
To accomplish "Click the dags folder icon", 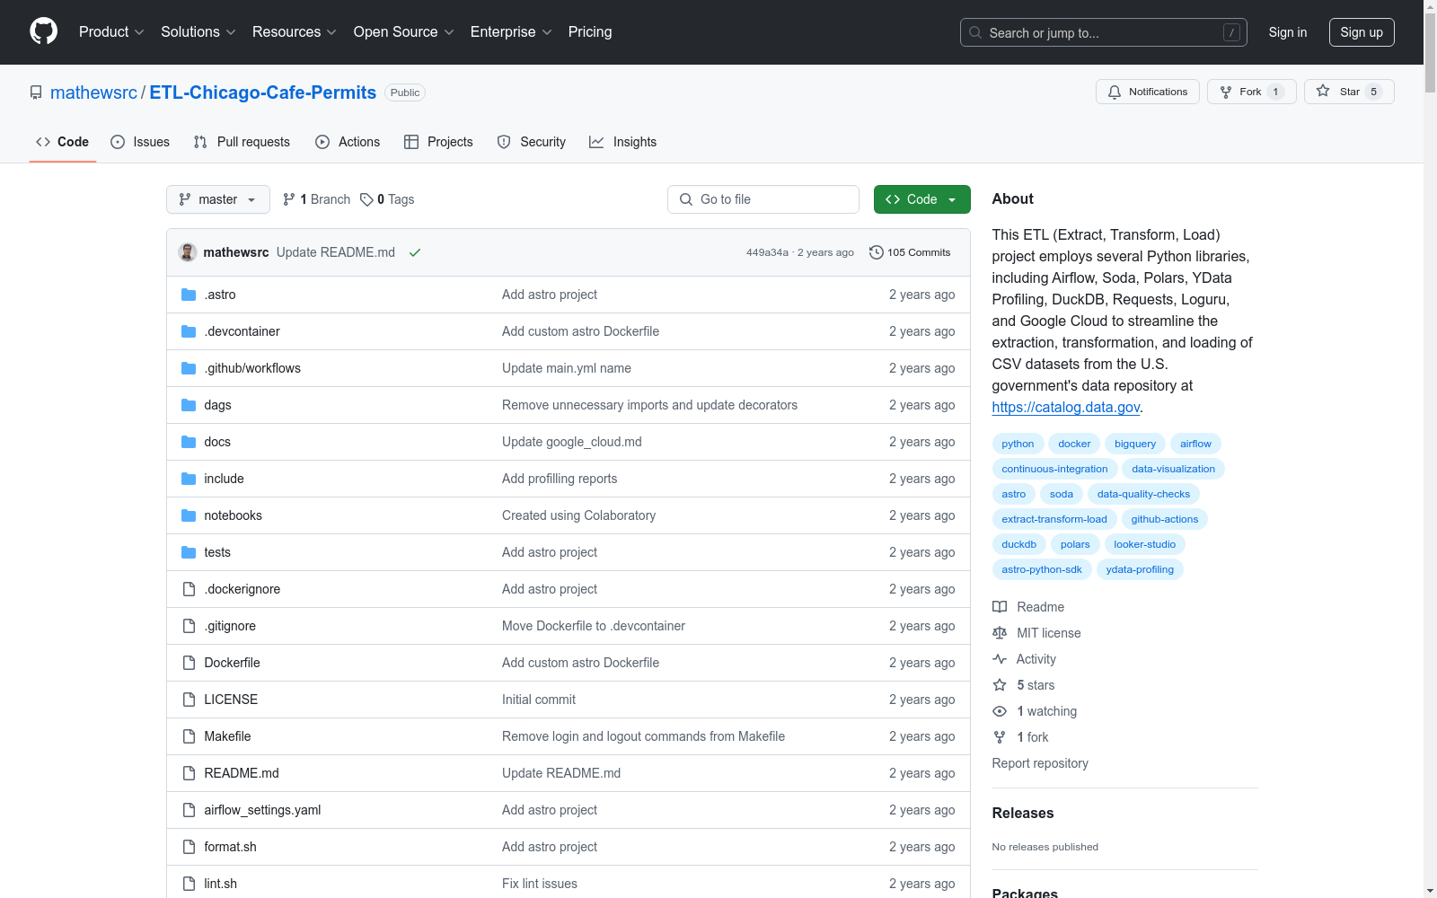I will (189, 405).
